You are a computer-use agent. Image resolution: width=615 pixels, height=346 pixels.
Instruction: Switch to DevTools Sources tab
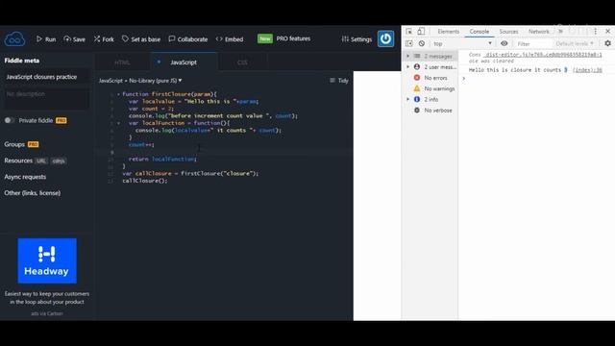click(x=508, y=32)
